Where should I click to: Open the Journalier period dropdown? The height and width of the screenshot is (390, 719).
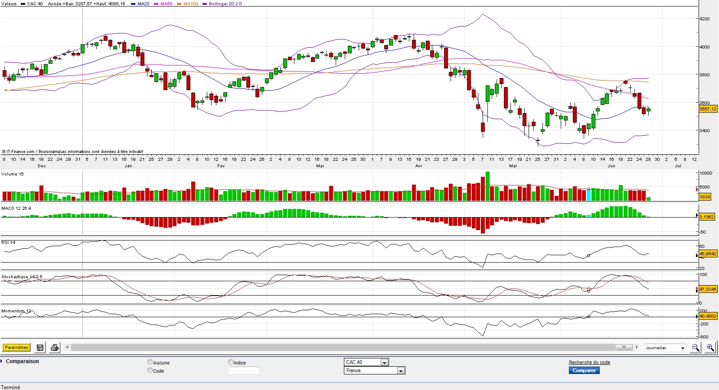coord(665,348)
